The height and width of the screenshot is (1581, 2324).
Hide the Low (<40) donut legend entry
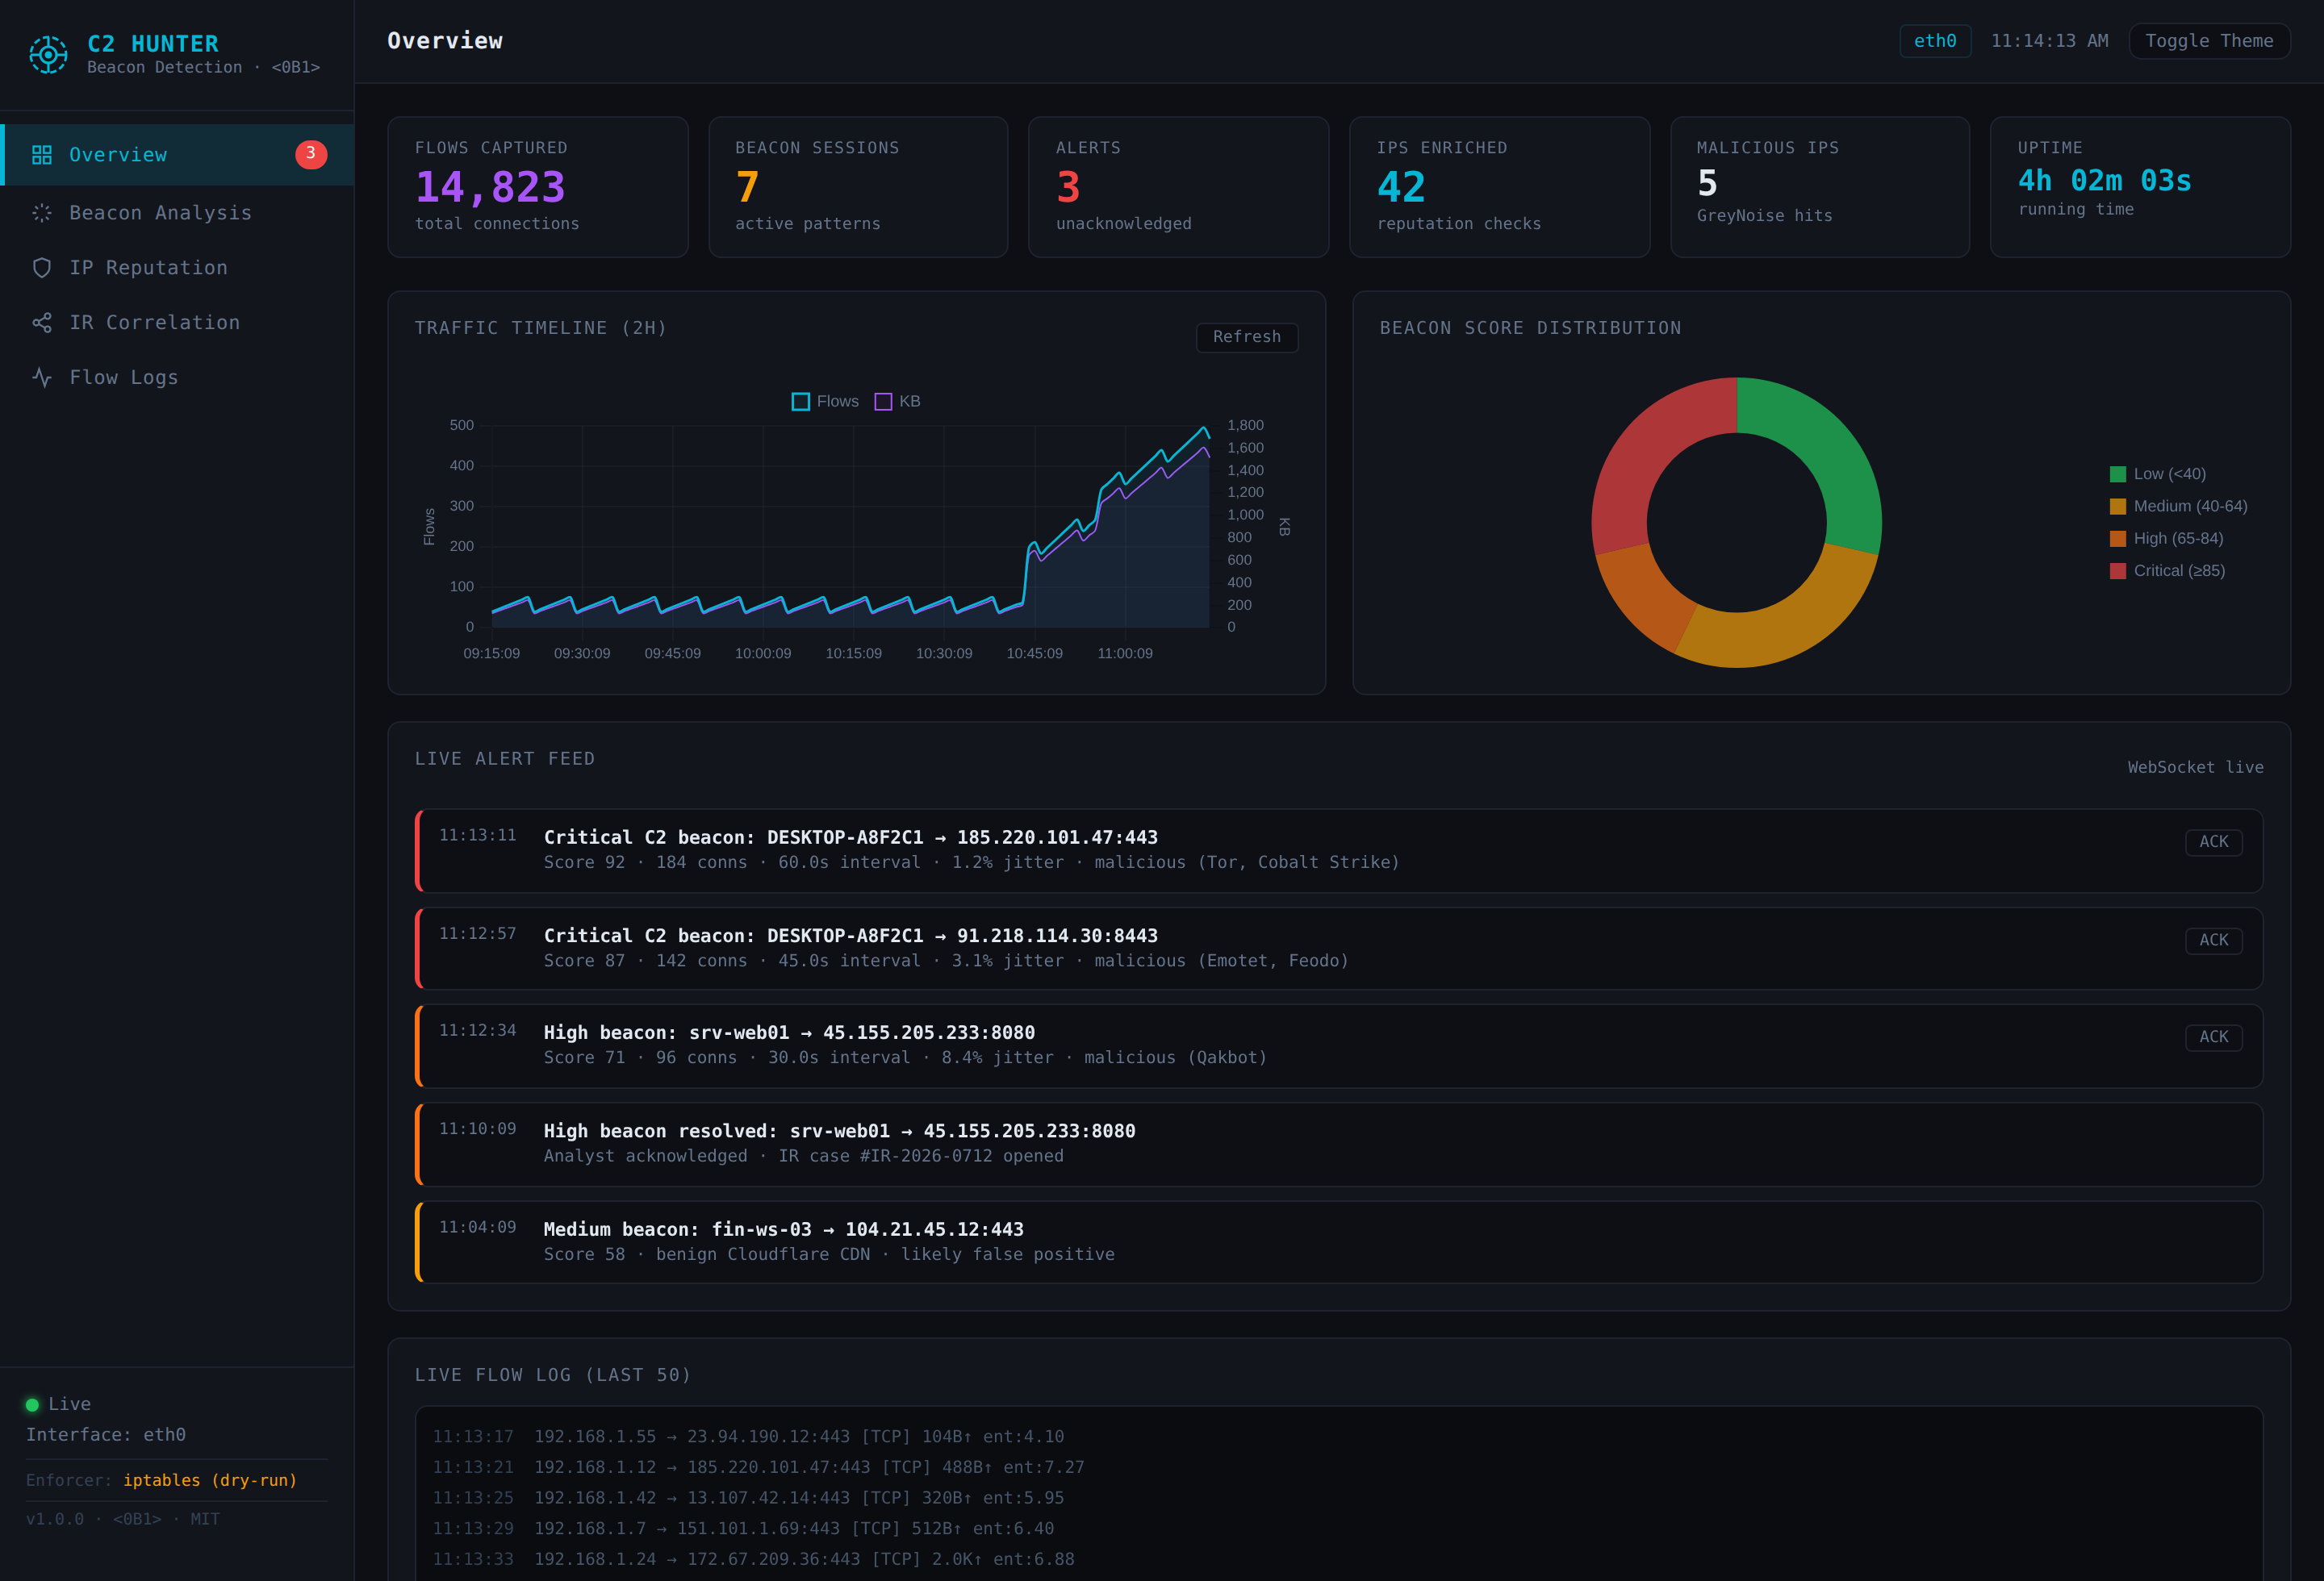[2157, 473]
